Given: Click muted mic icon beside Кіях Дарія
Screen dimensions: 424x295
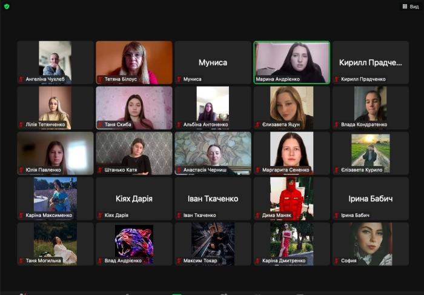Looking at the screenshot, I should point(100,216).
